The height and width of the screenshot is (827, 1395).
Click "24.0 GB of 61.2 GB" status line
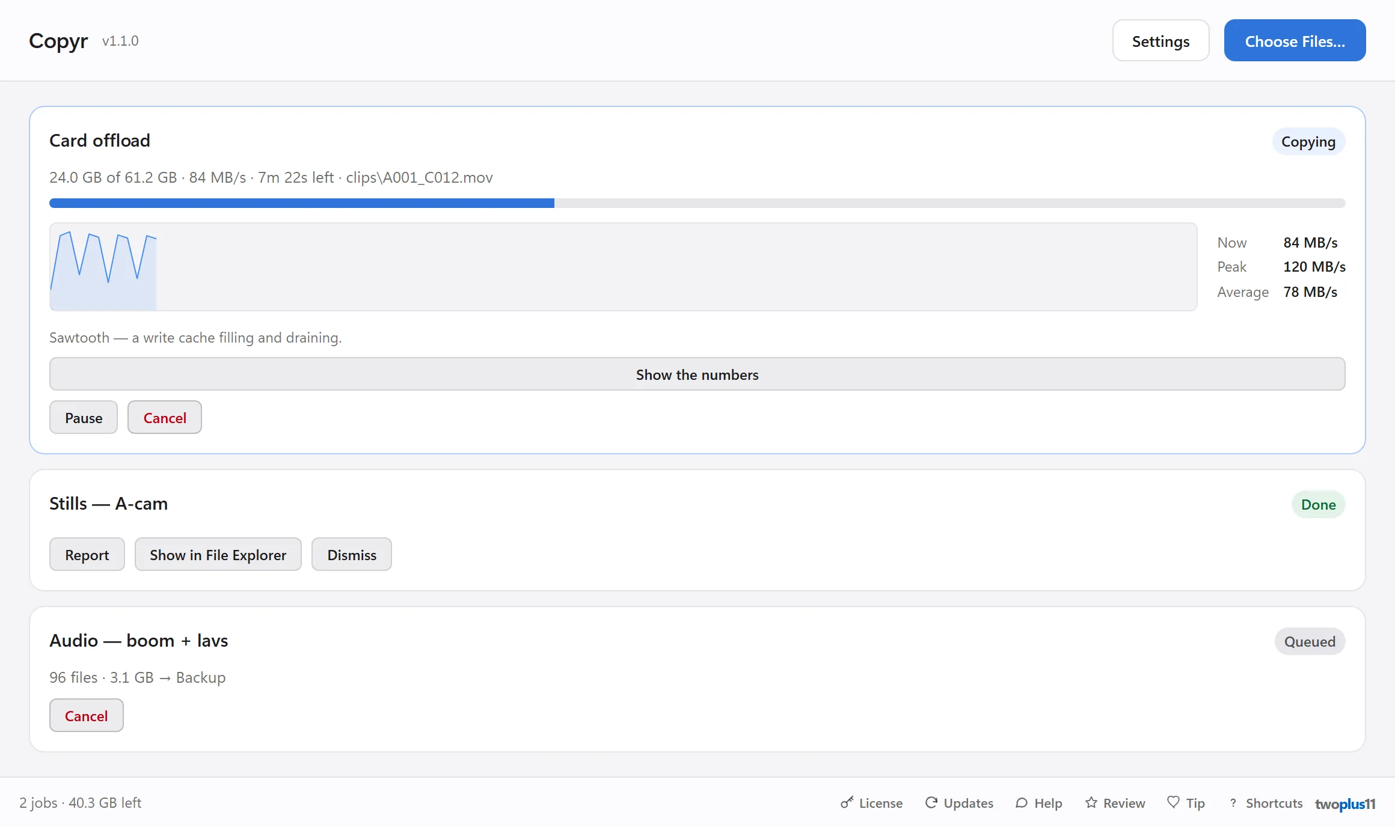(271, 177)
